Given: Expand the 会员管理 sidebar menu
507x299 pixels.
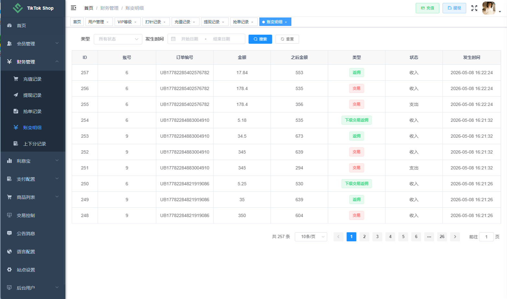Looking at the screenshot, I should tap(33, 44).
